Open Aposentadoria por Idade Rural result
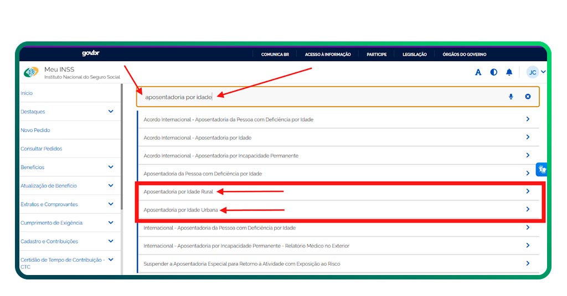567x296 pixels. (x=178, y=192)
